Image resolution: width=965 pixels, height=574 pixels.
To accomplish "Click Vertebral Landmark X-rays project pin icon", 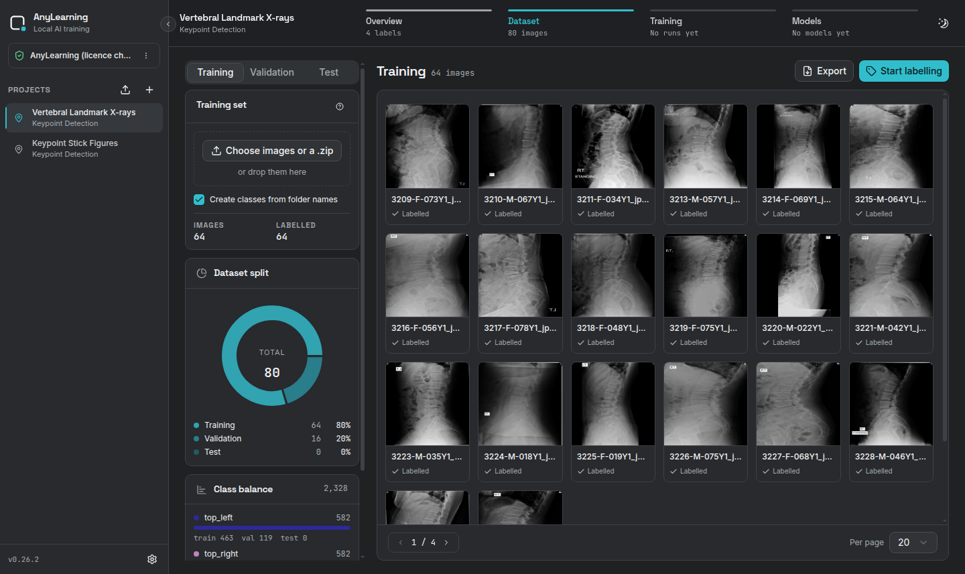I will [x=19, y=118].
